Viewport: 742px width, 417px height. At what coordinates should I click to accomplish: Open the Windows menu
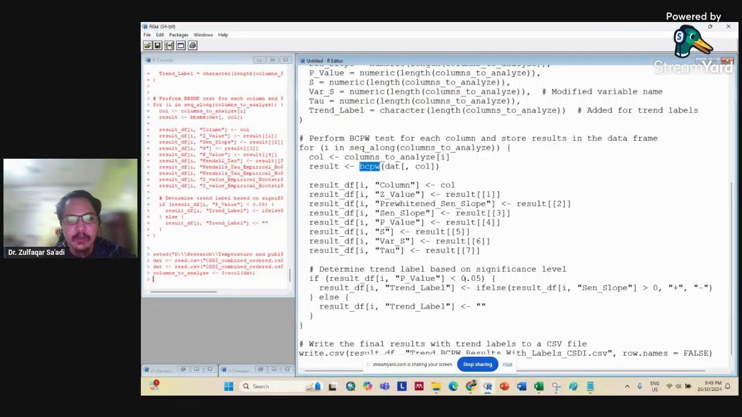point(203,35)
